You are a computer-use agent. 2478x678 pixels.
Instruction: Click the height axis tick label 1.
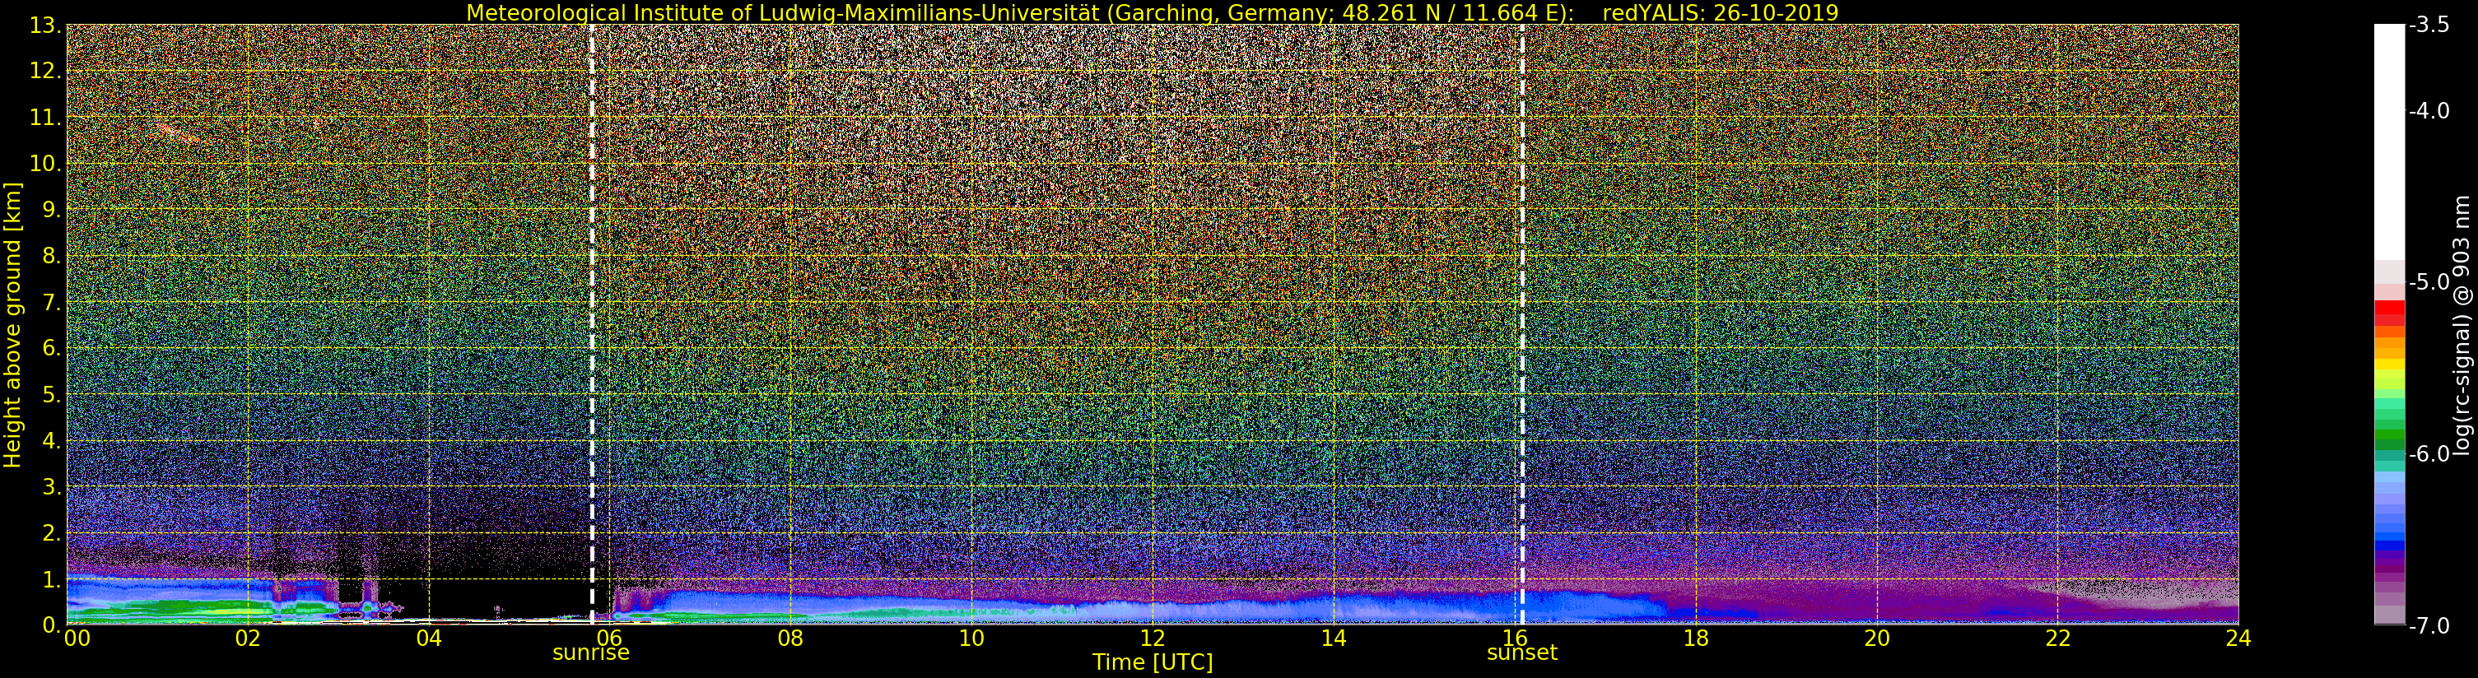[x=51, y=579]
